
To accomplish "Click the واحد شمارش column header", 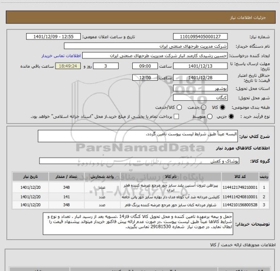I will pos(102,177).
